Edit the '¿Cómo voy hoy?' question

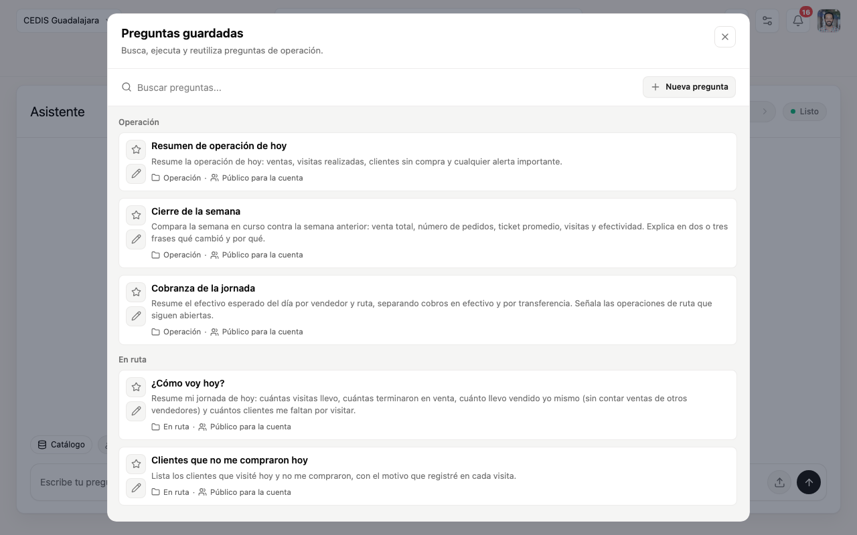(x=136, y=411)
